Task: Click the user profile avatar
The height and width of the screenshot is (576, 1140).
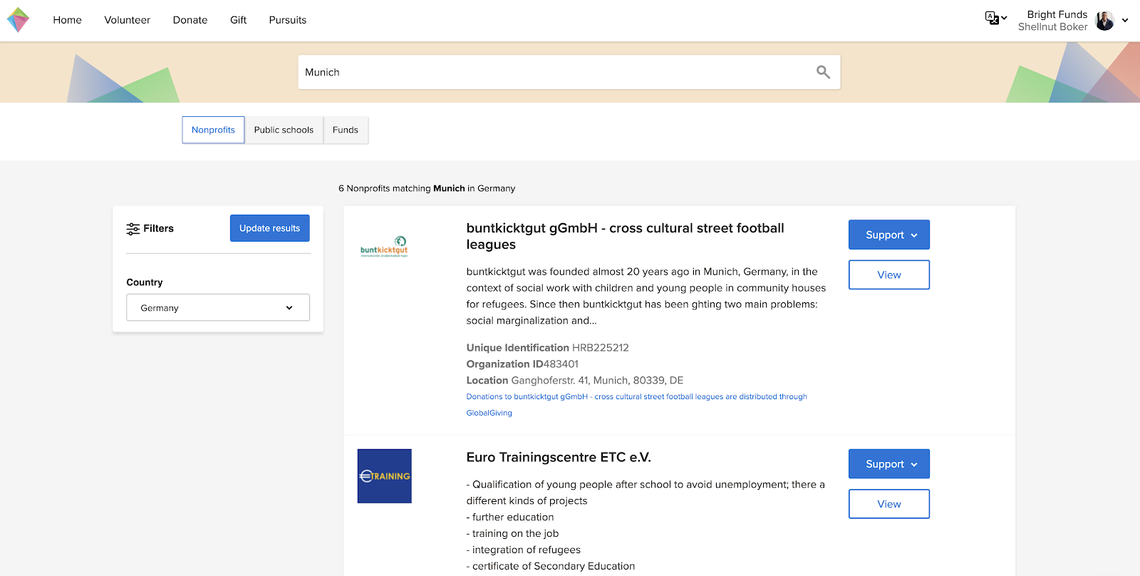Action: (1104, 21)
